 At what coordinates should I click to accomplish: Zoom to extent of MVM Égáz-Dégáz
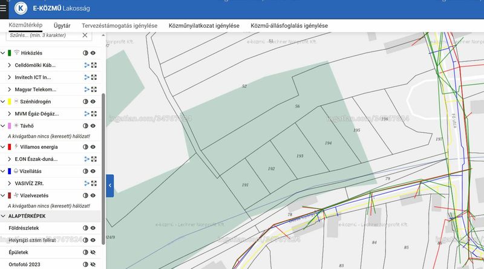coord(94,114)
